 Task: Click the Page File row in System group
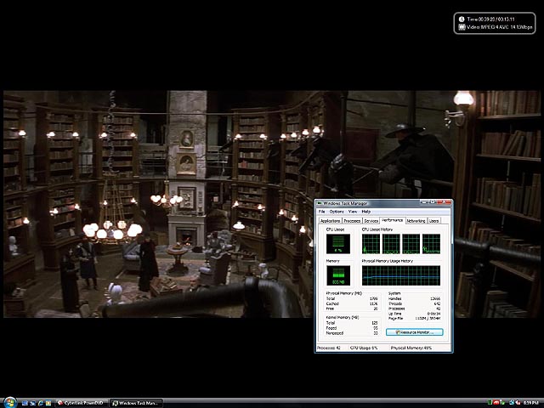tap(414, 319)
